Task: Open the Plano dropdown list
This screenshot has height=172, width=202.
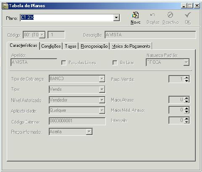Action: (x=116, y=18)
